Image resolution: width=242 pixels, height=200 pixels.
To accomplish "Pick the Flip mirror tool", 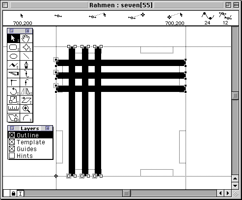I will click(26, 91).
